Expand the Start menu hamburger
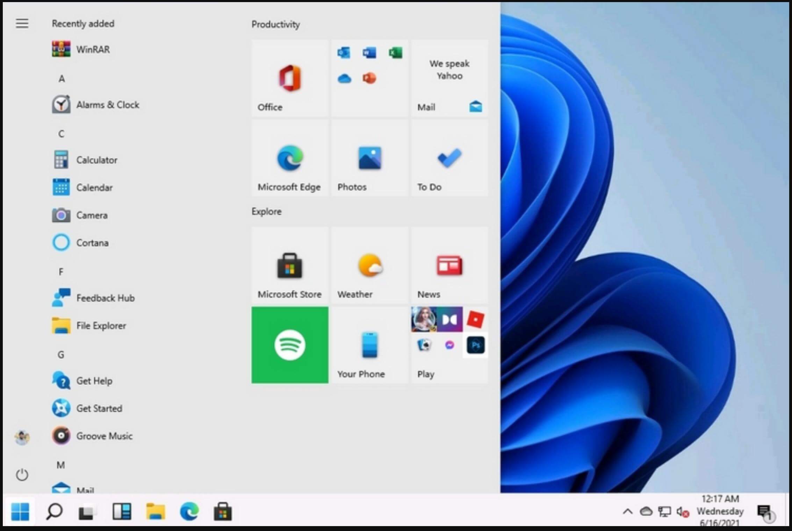The image size is (792, 531). (22, 23)
